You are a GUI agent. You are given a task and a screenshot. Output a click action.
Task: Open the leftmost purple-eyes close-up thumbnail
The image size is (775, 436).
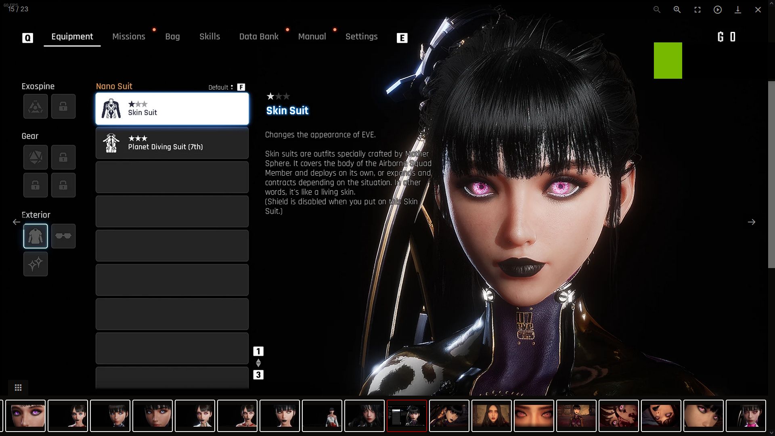coord(25,416)
